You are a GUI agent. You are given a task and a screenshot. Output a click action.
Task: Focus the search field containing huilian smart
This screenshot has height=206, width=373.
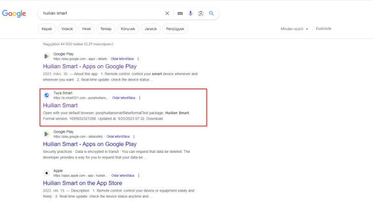click(x=102, y=14)
